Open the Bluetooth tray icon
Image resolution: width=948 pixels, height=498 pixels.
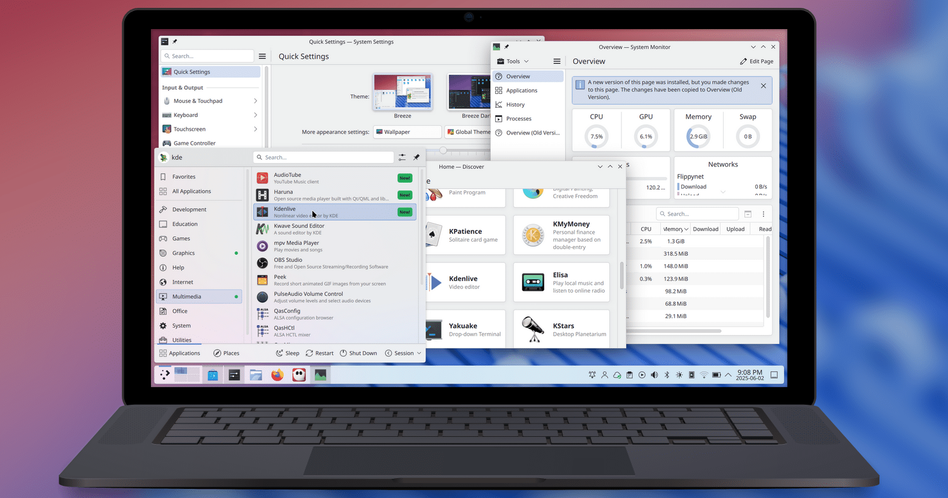667,375
